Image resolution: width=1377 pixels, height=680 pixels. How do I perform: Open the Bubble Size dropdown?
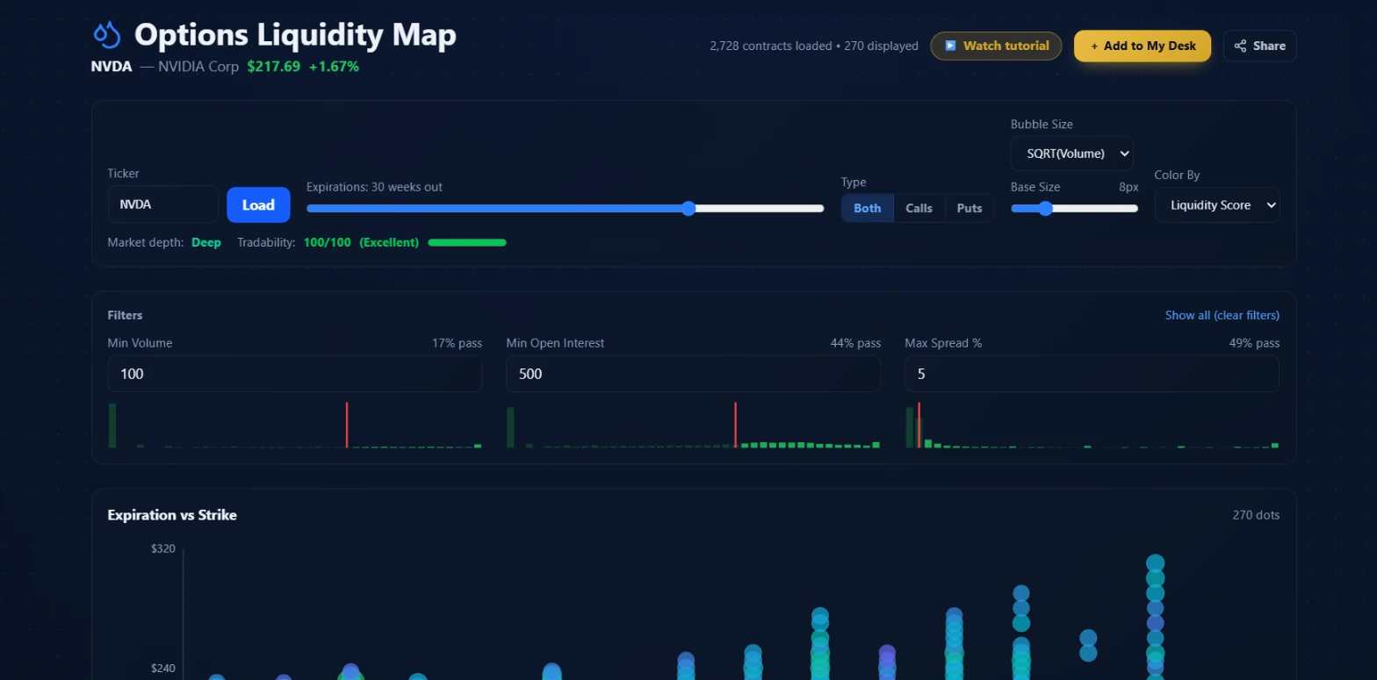1072,154
